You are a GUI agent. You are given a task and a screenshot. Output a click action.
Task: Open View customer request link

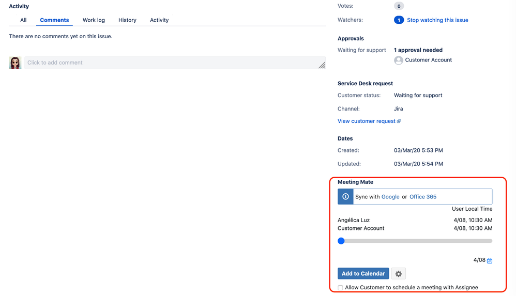(x=366, y=121)
